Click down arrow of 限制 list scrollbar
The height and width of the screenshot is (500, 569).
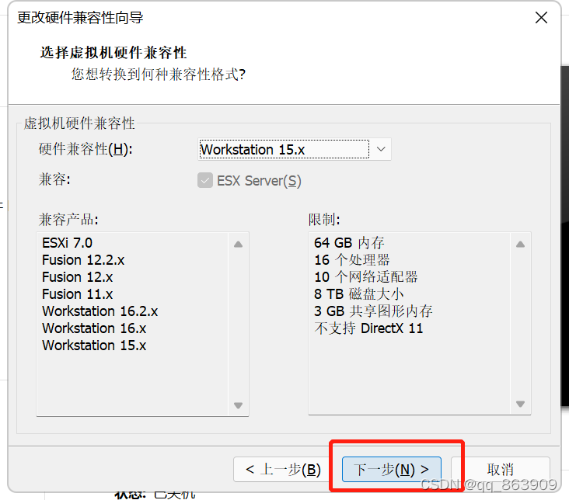[x=520, y=404]
